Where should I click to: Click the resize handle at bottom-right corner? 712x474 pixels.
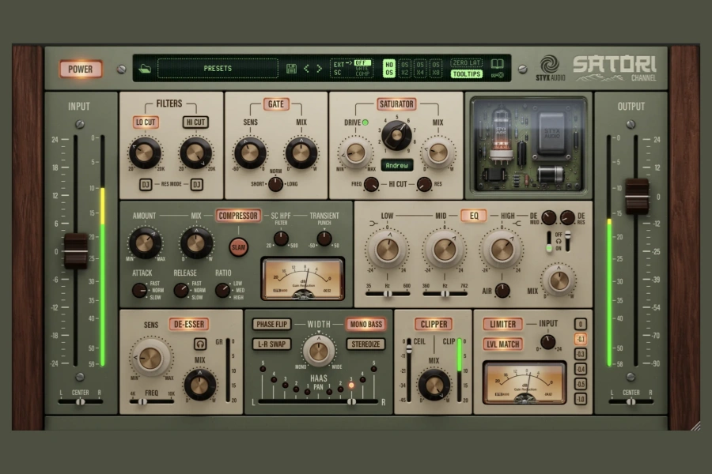coord(695,426)
